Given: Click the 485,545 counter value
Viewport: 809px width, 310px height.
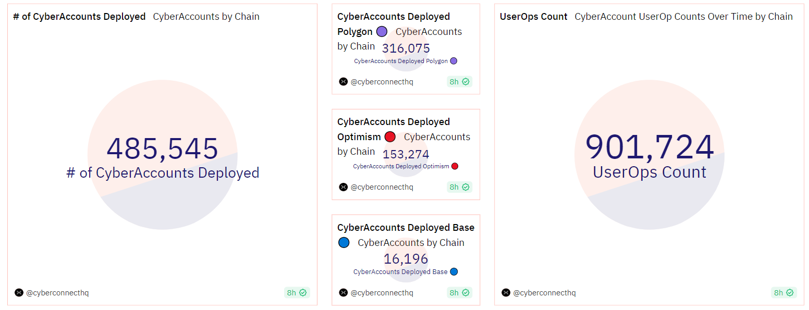Looking at the screenshot, I should coord(163,148).
